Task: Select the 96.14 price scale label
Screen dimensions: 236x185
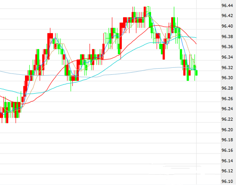Action: (x=227, y=161)
